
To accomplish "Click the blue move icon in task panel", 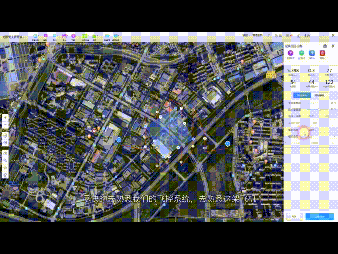I will coord(312,53).
